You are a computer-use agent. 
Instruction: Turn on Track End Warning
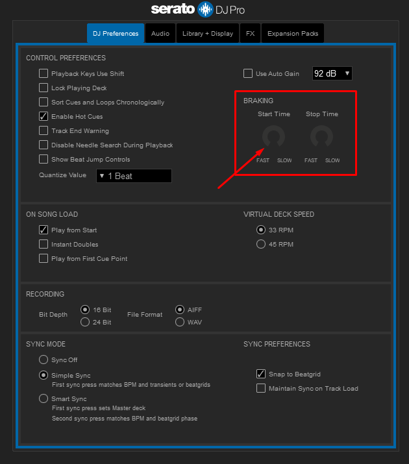click(43, 130)
